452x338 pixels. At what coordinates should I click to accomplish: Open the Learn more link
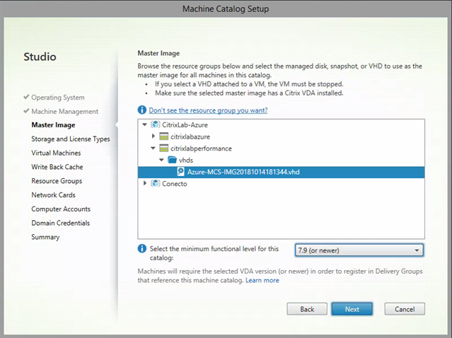[x=262, y=280]
